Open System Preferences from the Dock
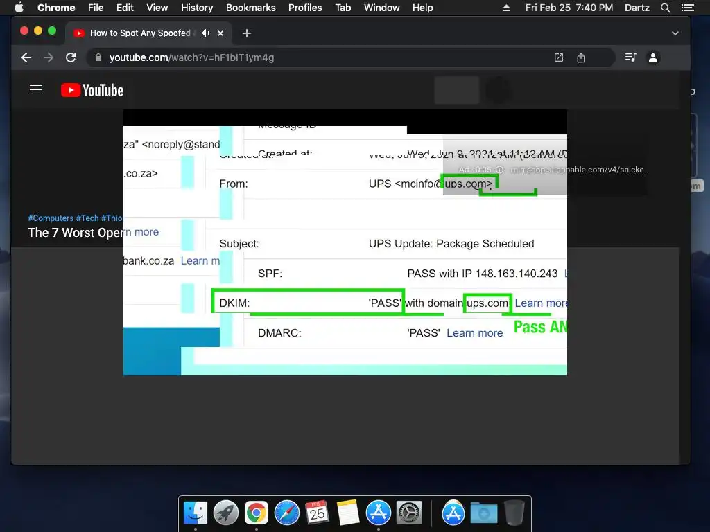The width and height of the screenshot is (710, 532). pos(409,513)
